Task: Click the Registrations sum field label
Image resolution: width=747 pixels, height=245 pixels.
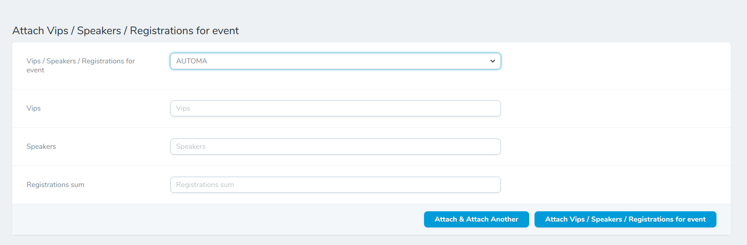Action: click(55, 185)
